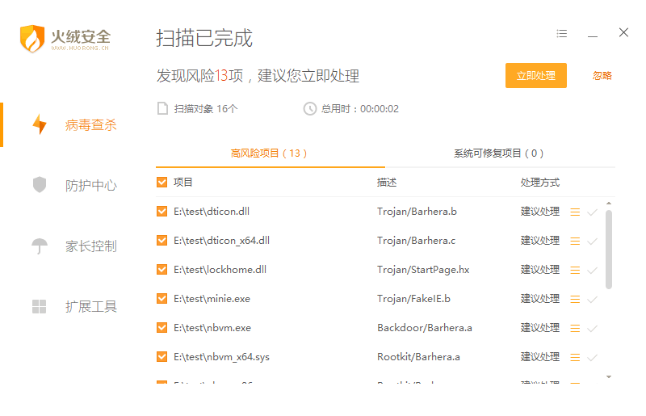646x416 pixels.
Task: Open details icon for lockhome.dll row
Action: (575, 270)
